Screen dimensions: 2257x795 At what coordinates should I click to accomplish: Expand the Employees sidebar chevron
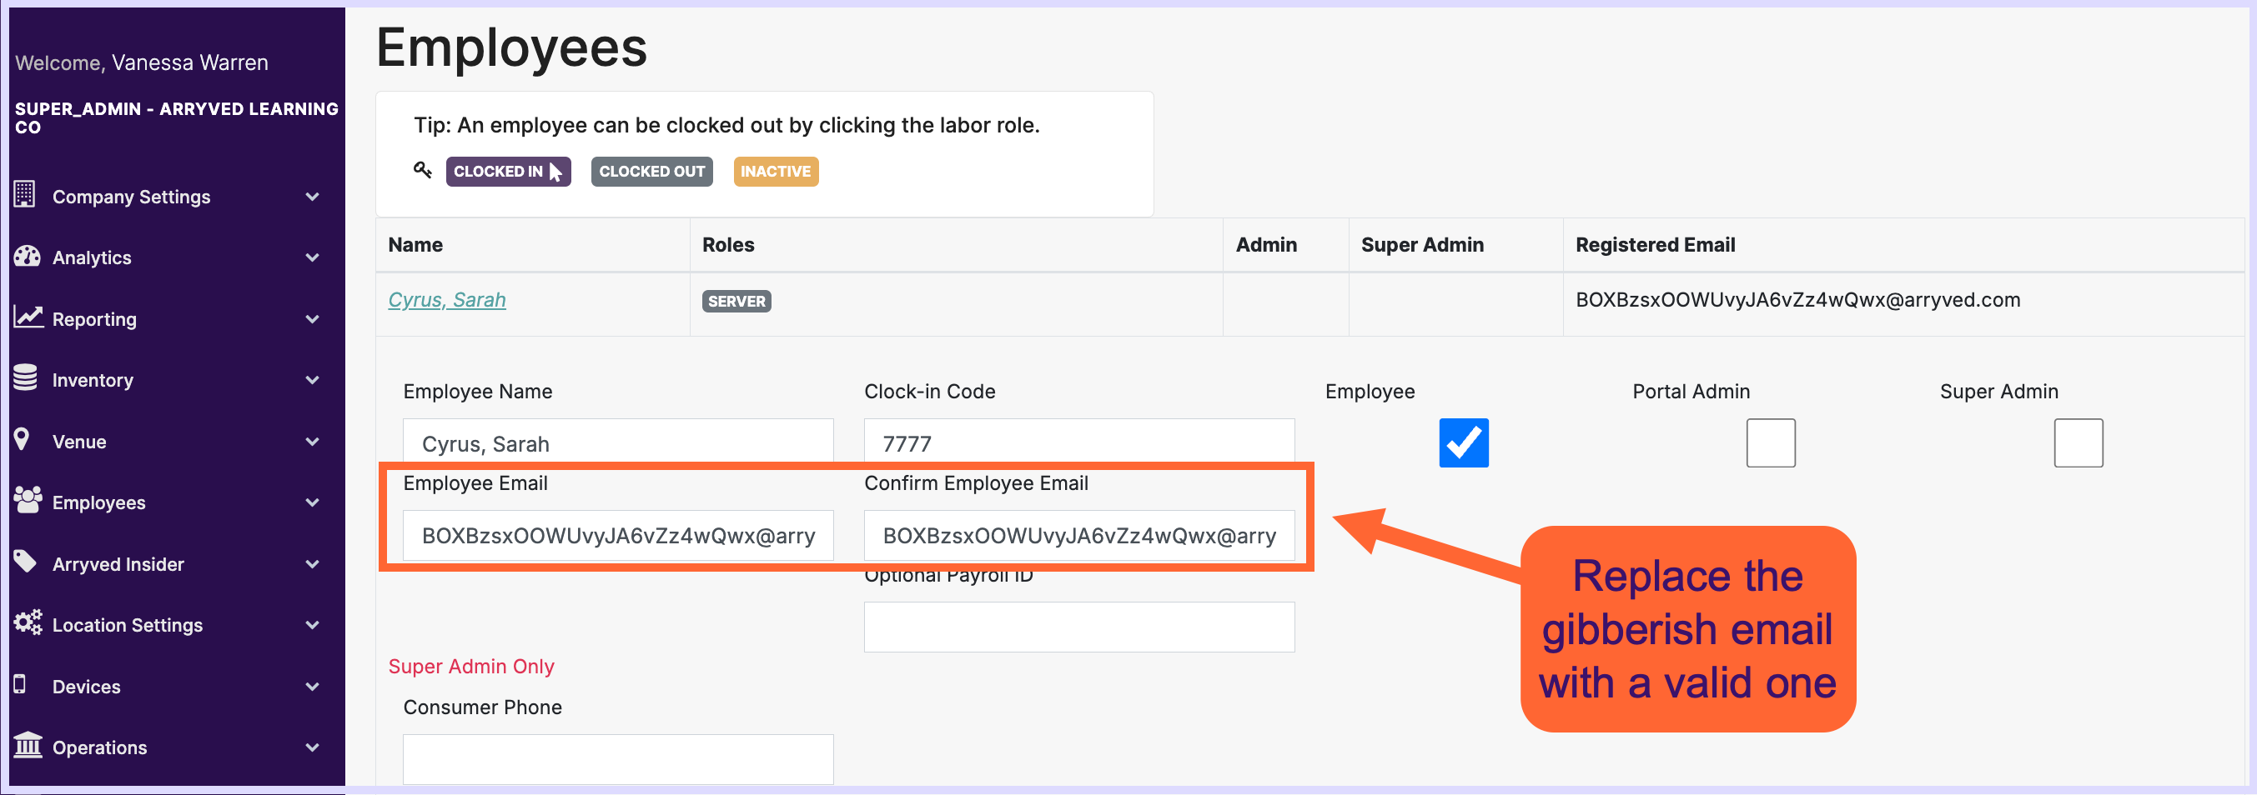(x=312, y=502)
